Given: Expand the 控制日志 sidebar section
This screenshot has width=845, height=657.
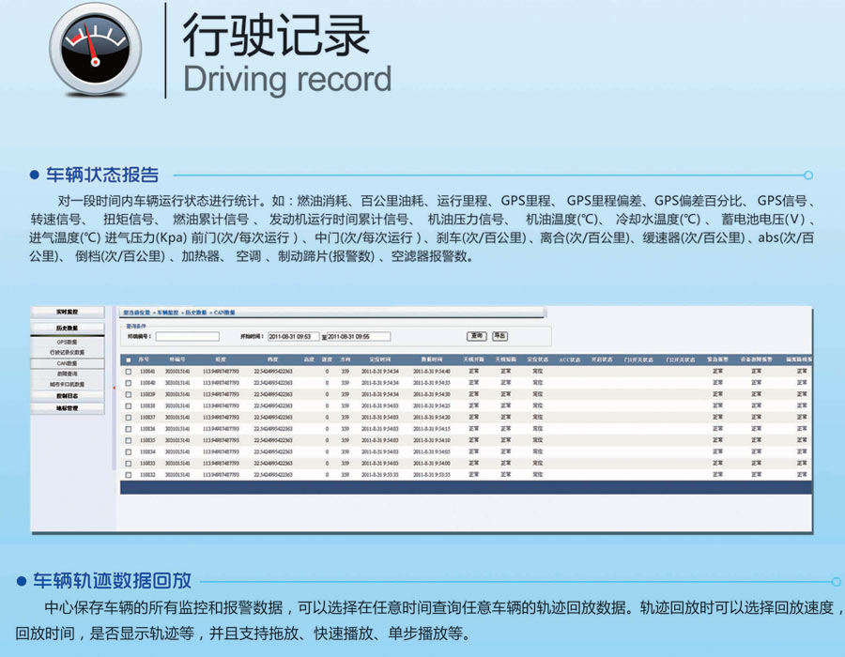Looking at the screenshot, I should pos(68,396).
